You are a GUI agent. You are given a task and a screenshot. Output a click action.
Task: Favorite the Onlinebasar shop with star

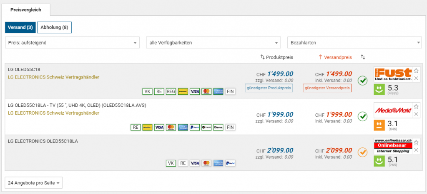pos(416,142)
